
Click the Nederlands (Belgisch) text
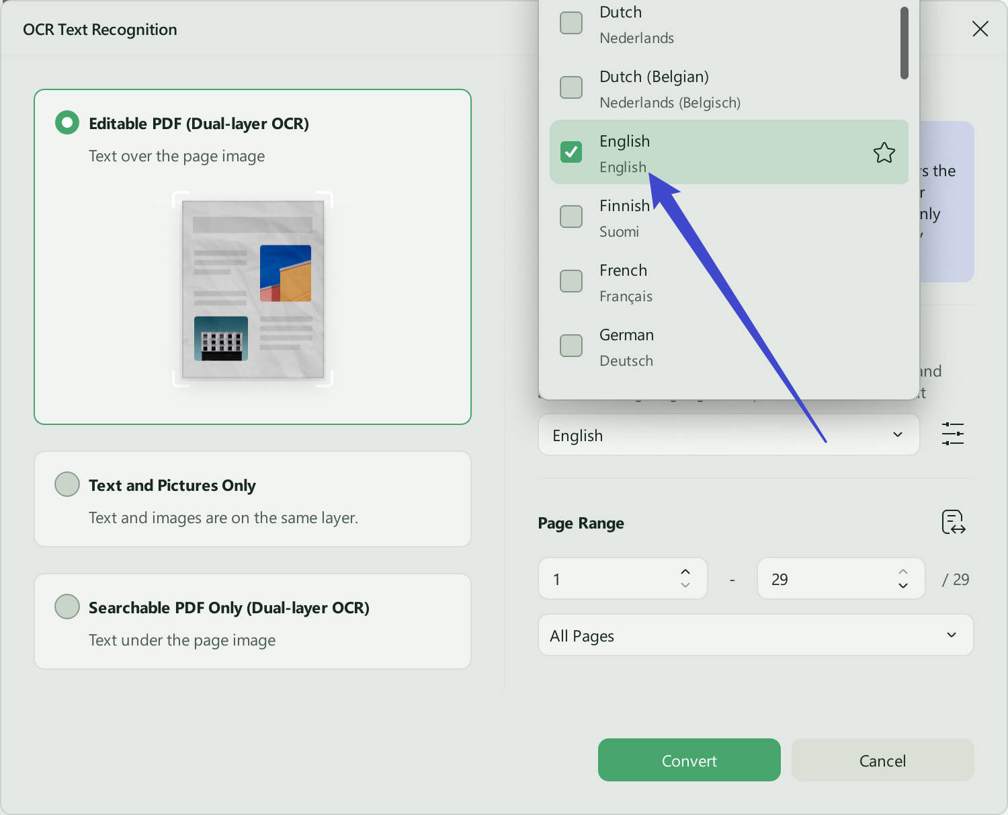[x=670, y=103]
